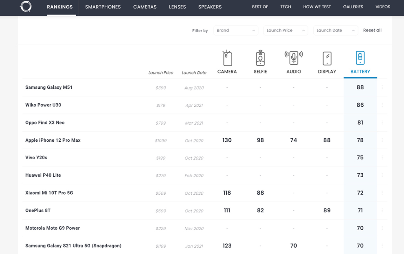This screenshot has height=254, width=404.
Task: Sort rankings by Camera score icon
Action: 227,58
